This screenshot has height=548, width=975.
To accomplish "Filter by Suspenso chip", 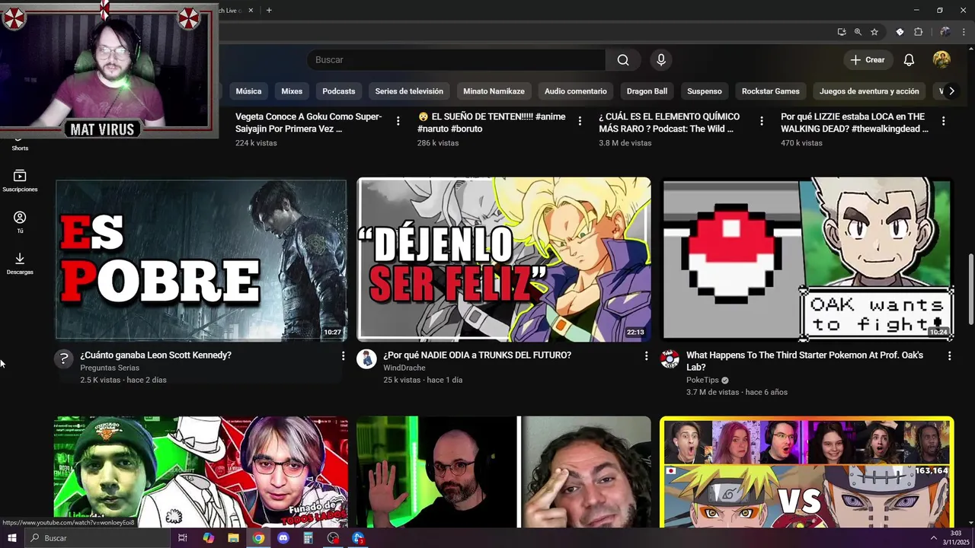I will pyautogui.click(x=705, y=91).
